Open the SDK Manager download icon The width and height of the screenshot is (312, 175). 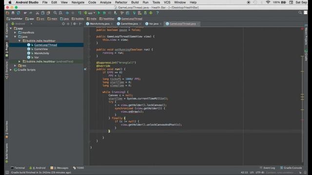click(145, 13)
